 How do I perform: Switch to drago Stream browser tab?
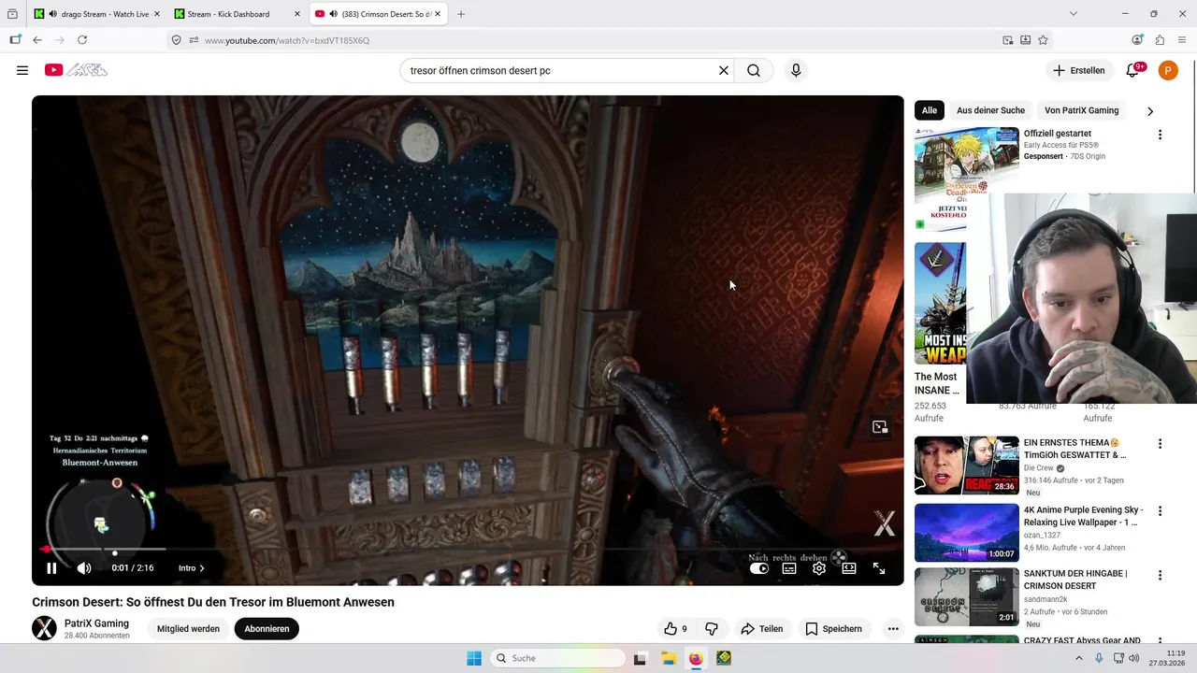(x=96, y=14)
